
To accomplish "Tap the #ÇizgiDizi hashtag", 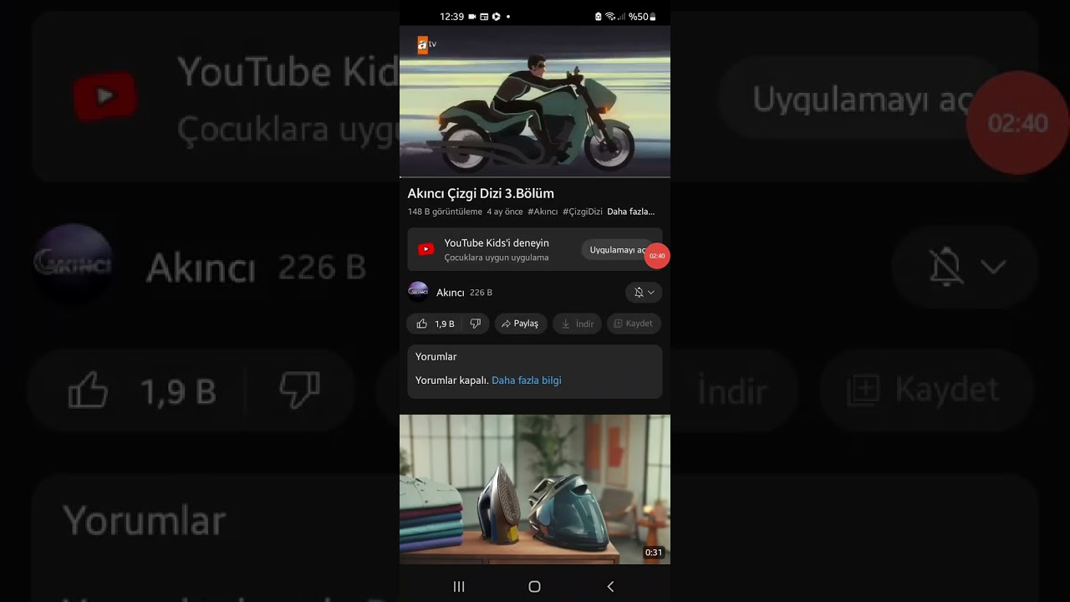I will [583, 212].
